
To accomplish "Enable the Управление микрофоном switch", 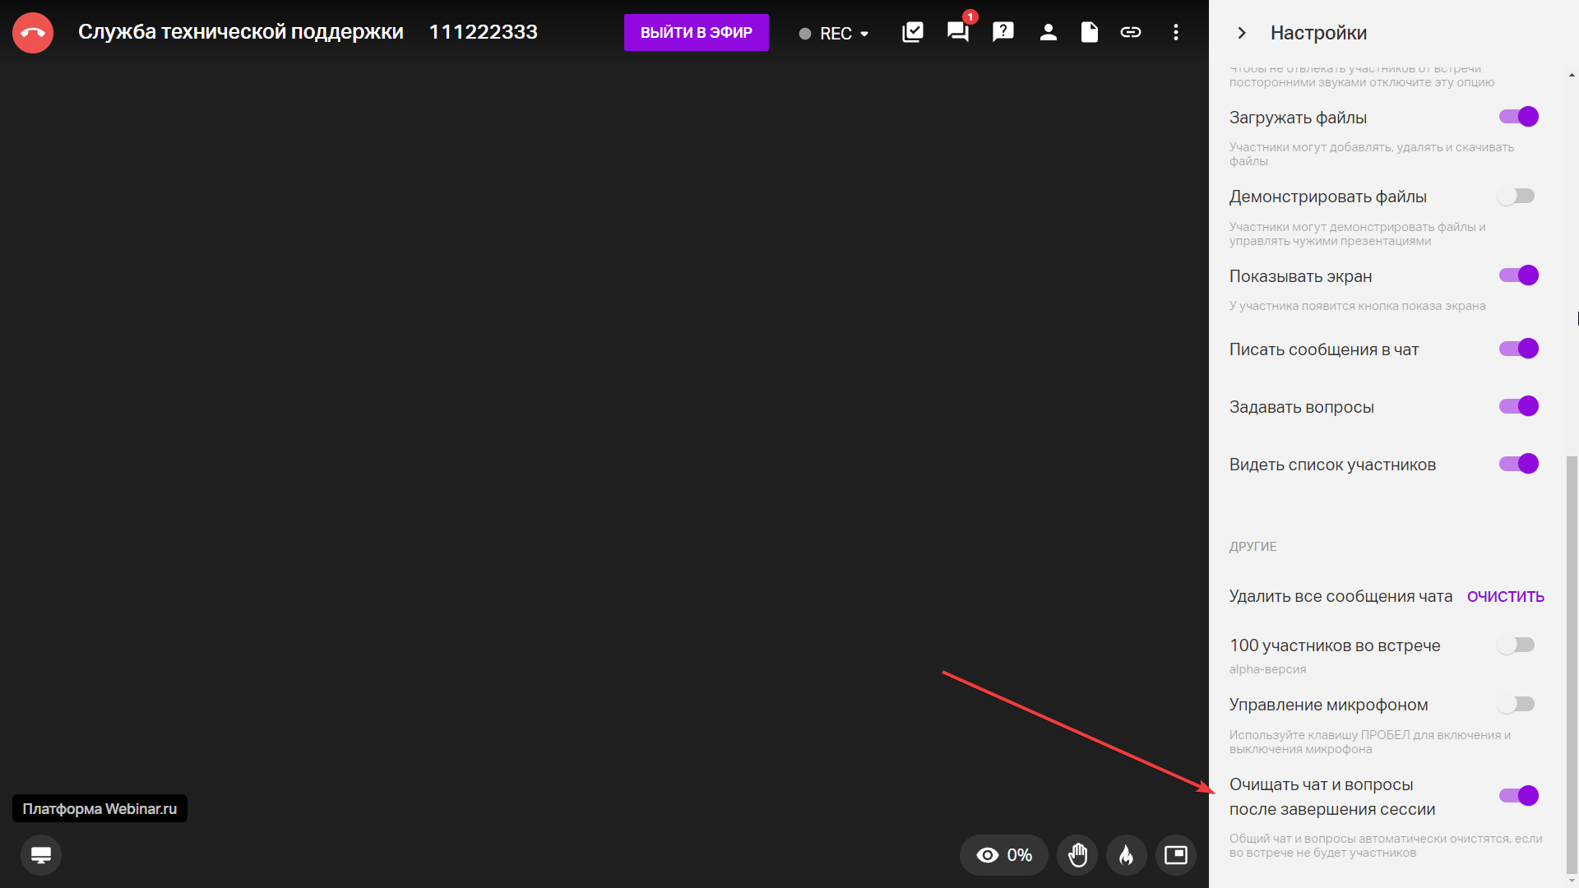I will [1516, 705].
